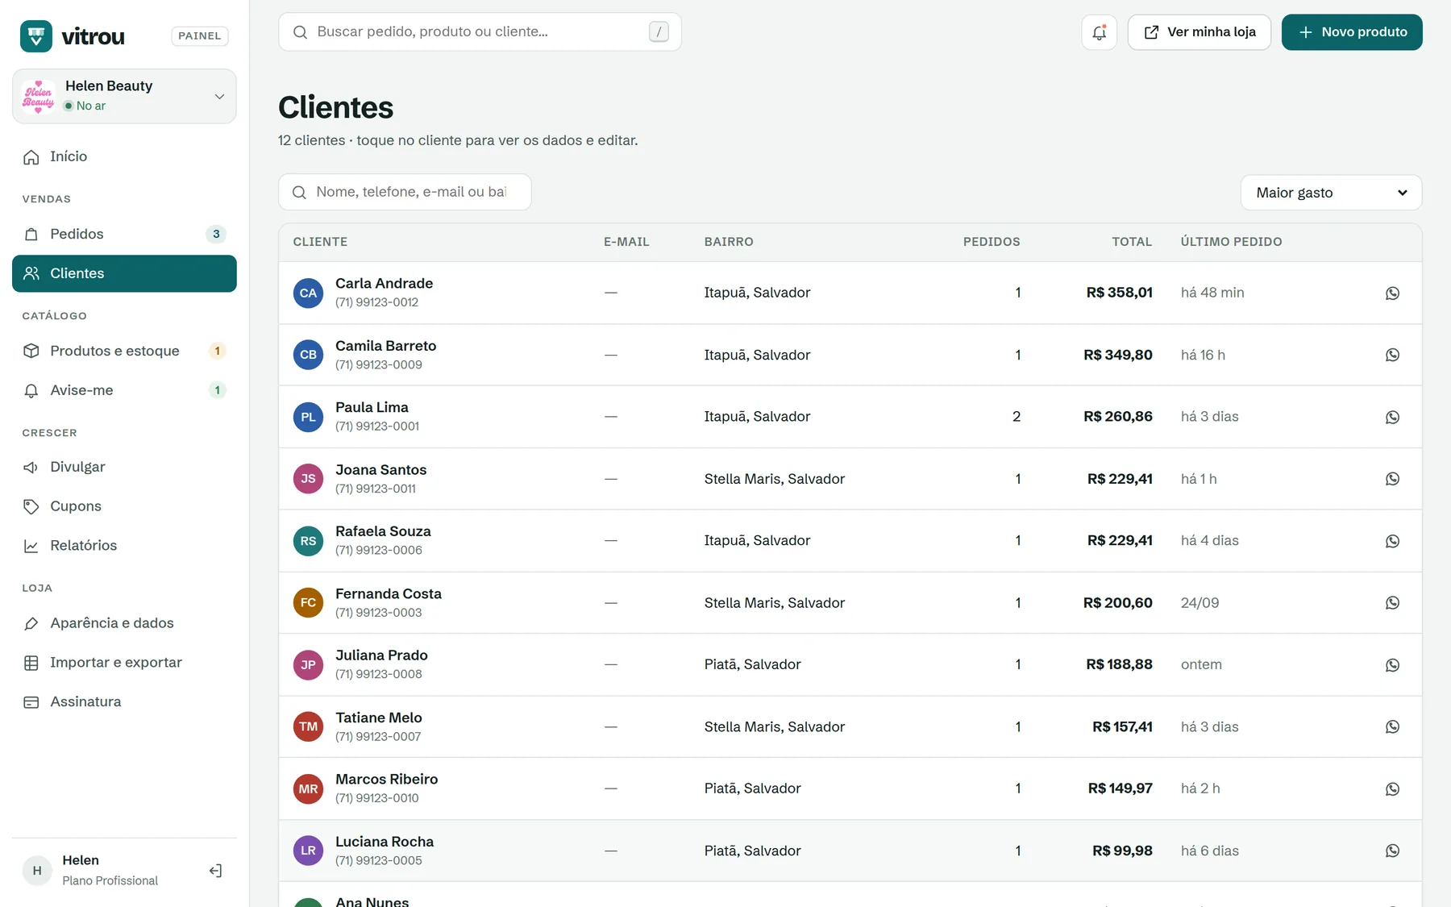This screenshot has width=1451, height=907.
Task: Click the PAINEL badge
Action: (200, 36)
